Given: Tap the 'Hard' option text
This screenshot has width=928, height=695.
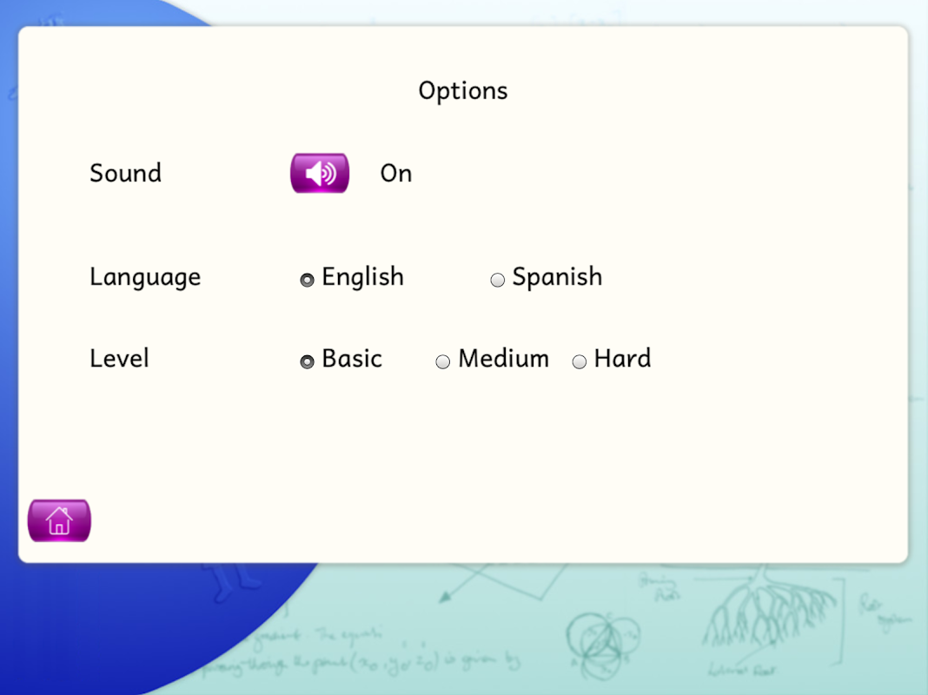Looking at the screenshot, I should click(622, 358).
